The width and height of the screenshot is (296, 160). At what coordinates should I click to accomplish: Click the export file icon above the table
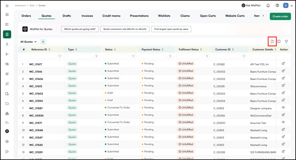tap(272, 41)
